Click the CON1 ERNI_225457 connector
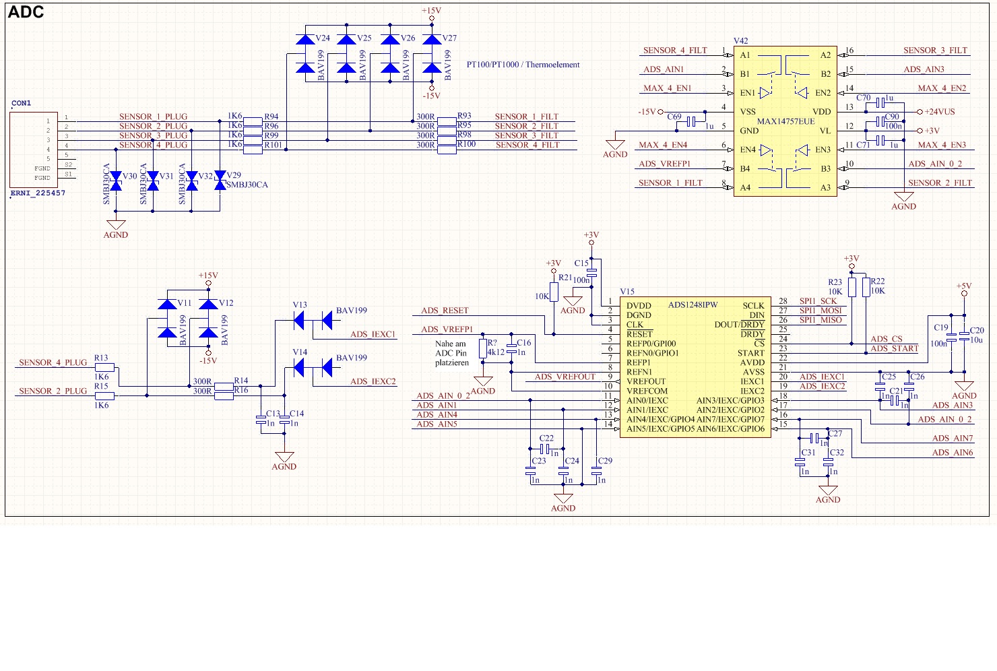The height and width of the screenshot is (671, 997). click(x=32, y=148)
